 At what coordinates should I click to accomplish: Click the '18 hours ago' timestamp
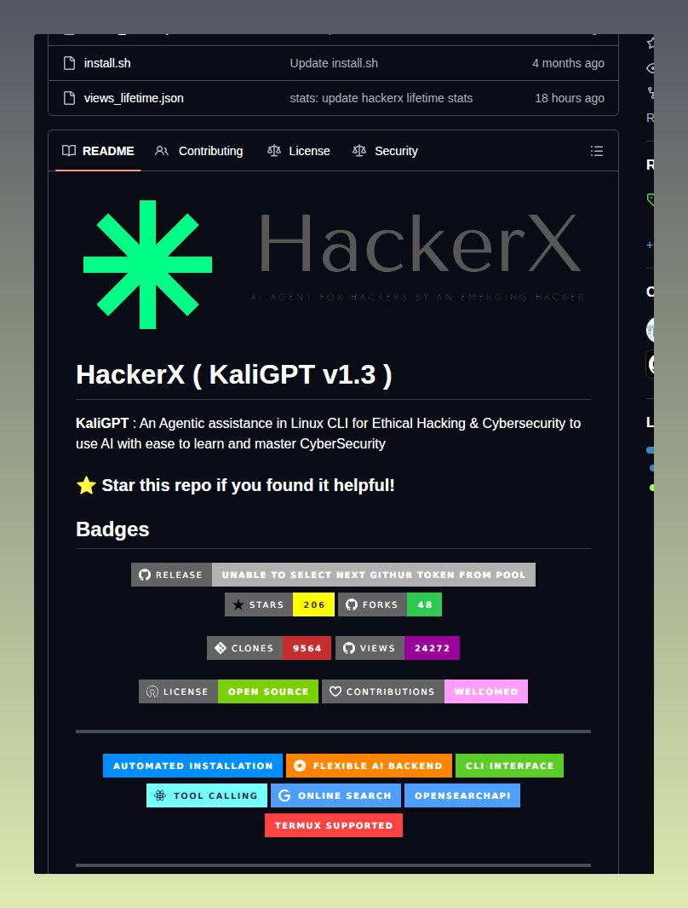pos(570,98)
